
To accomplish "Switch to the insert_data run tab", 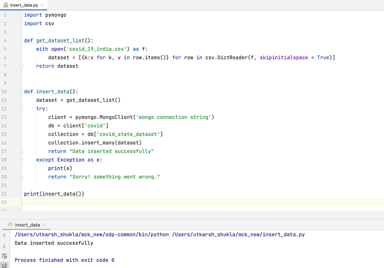I will coord(27,225).
